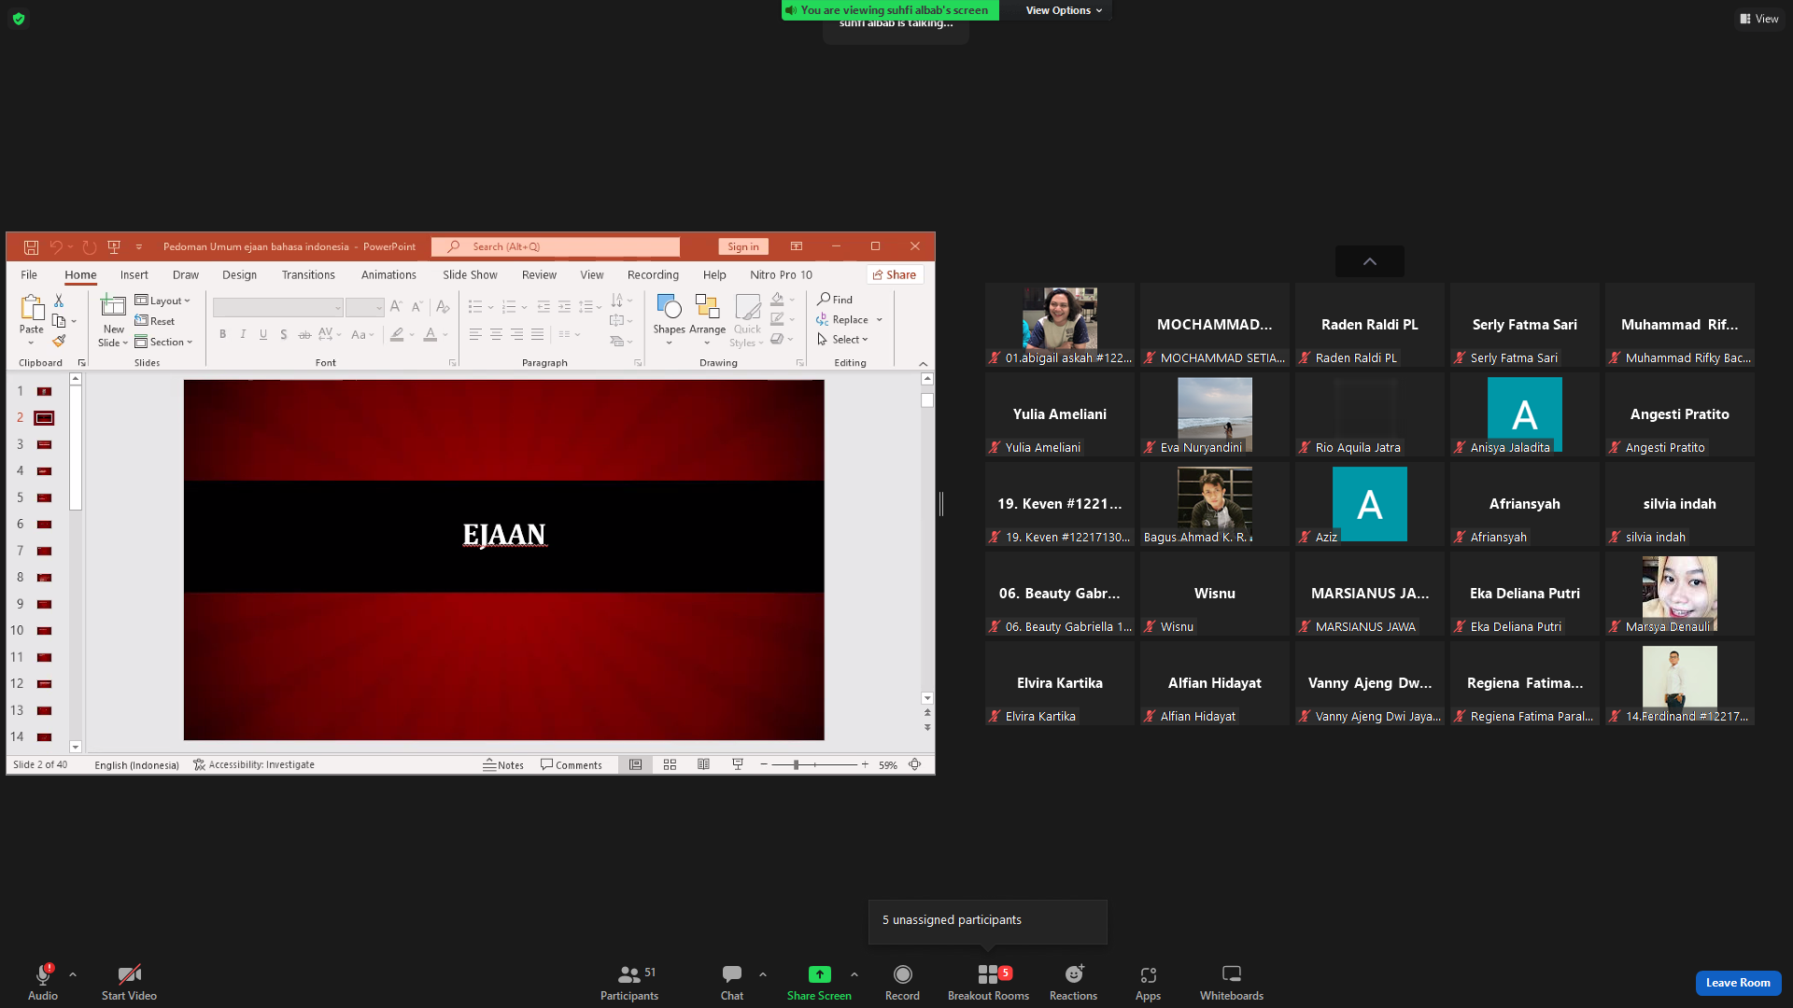Add a New Slide
This screenshot has height=1008, width=1793.
[113, 320]
